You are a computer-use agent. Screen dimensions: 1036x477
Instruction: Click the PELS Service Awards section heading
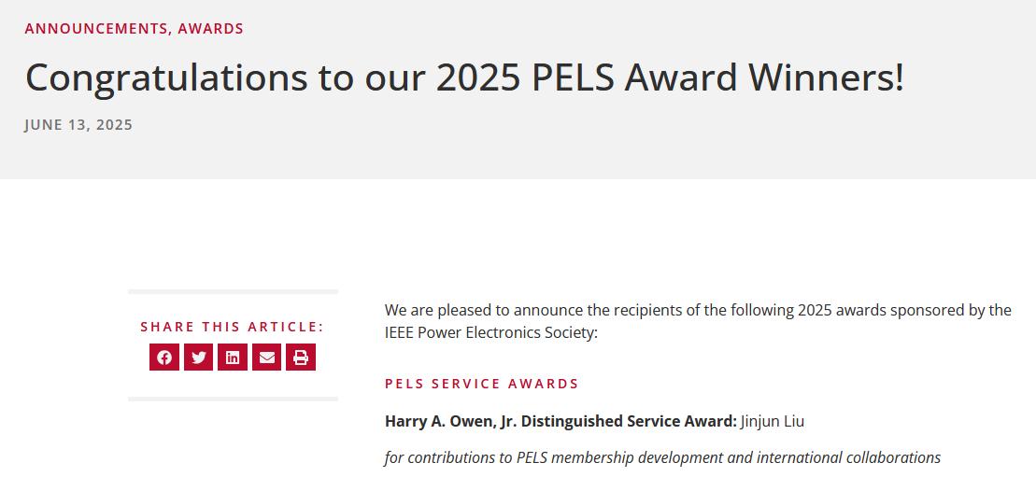481,384
